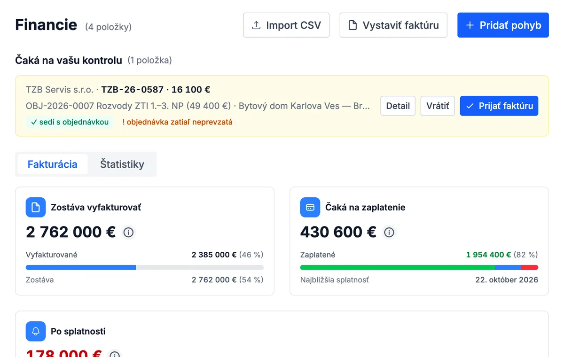Image resolution: width=564 pixels, height=357 pixels.
Task: Click the 'Po splatnosti' card title
Action: pos(78,331)
